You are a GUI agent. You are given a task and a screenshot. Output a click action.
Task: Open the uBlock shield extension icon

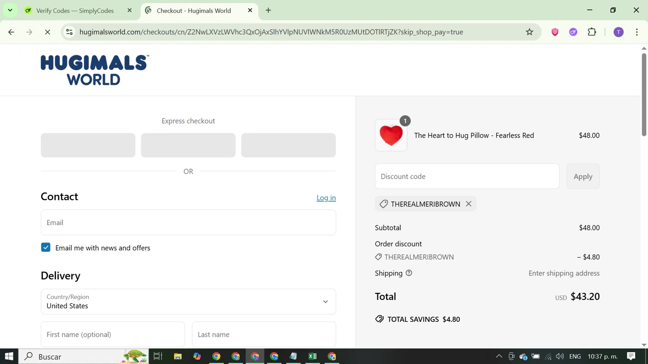pos(555,32)
